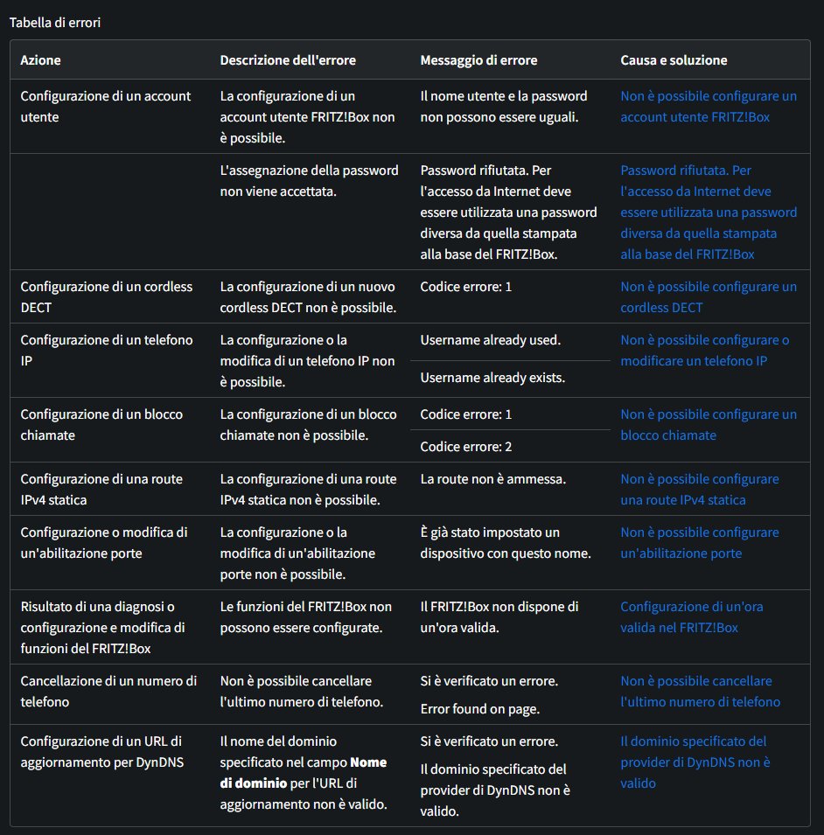Image resolution: width=824 pixels, height=835 pixels.
Task: Open link about invalid DynDNS provider domain
Action: 695,762
